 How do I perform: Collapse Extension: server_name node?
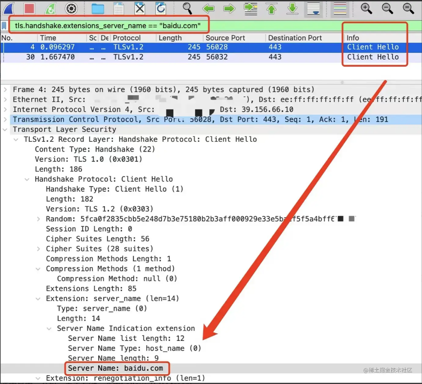tap(38, 299)
